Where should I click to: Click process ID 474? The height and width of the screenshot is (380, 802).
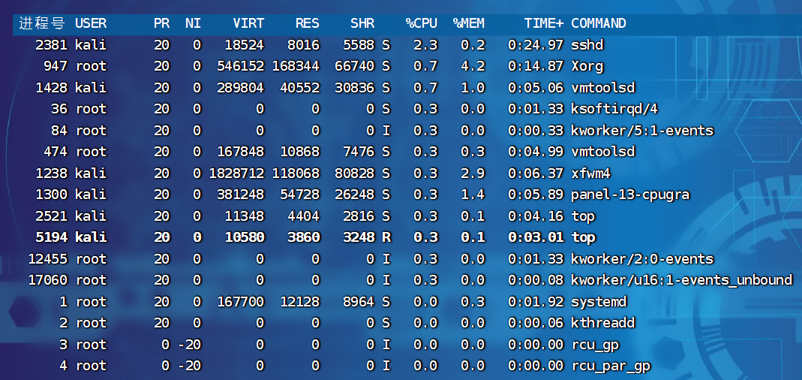point(56,152)
